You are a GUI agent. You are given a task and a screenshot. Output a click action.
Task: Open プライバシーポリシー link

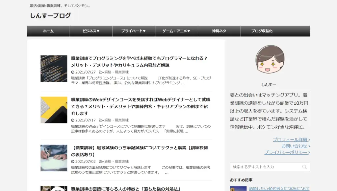(287, 152)
